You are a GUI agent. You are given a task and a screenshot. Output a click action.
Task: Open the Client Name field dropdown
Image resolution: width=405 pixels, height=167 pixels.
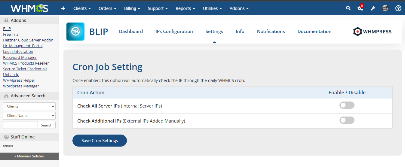(29, 116)
